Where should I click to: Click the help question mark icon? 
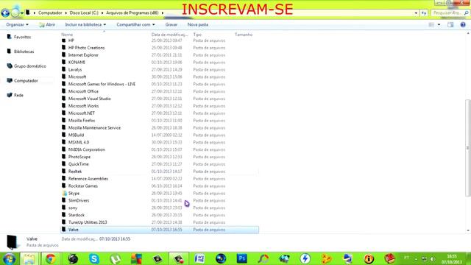pos(463,24)
